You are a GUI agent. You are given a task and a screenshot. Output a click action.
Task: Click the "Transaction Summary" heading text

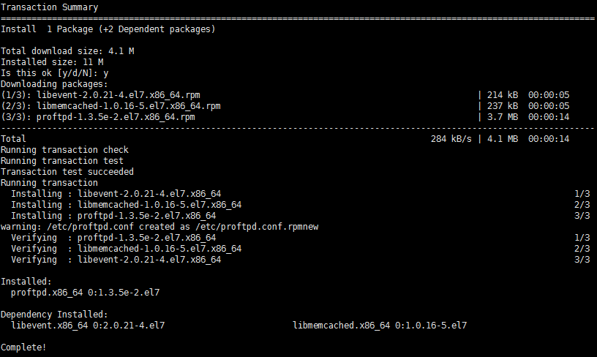[49, 7]
